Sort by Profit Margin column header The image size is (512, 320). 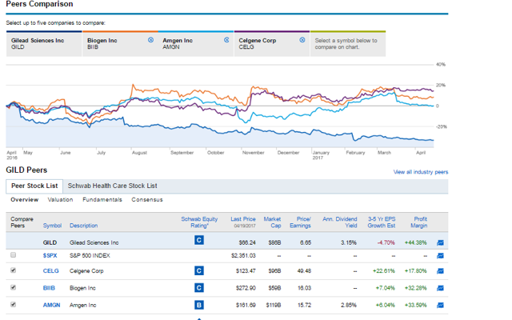419,222
